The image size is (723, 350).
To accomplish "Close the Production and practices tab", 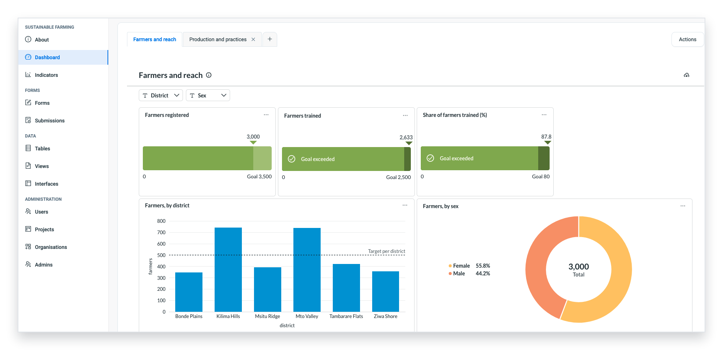I will coord(253,39).
